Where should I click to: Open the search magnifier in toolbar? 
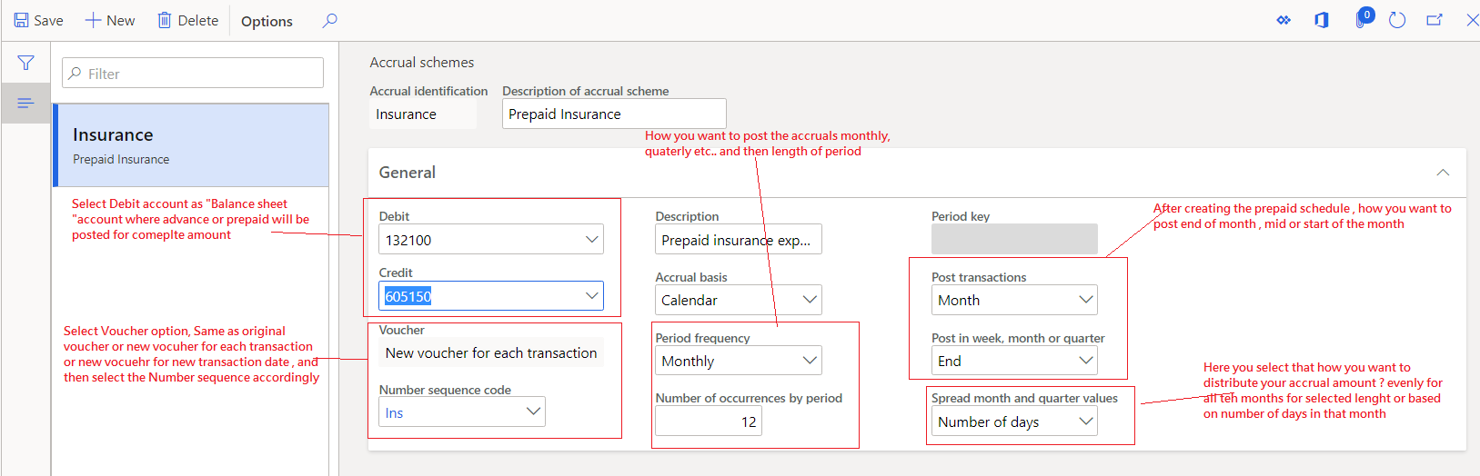330,20
